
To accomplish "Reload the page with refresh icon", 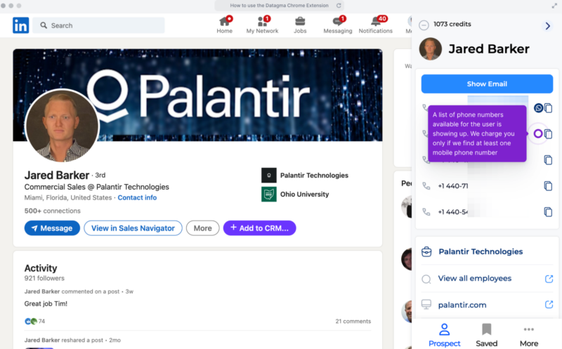I will [339, 6].
